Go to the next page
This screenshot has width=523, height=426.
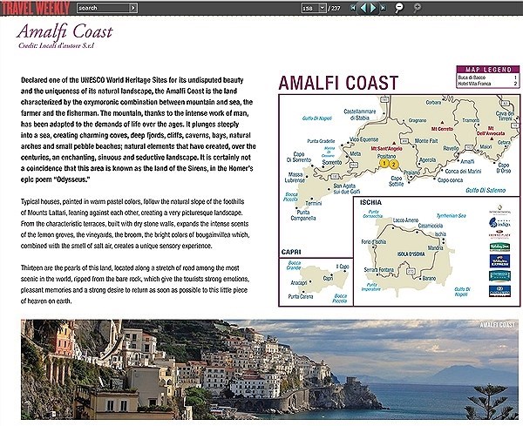click(x=373, y=8)
